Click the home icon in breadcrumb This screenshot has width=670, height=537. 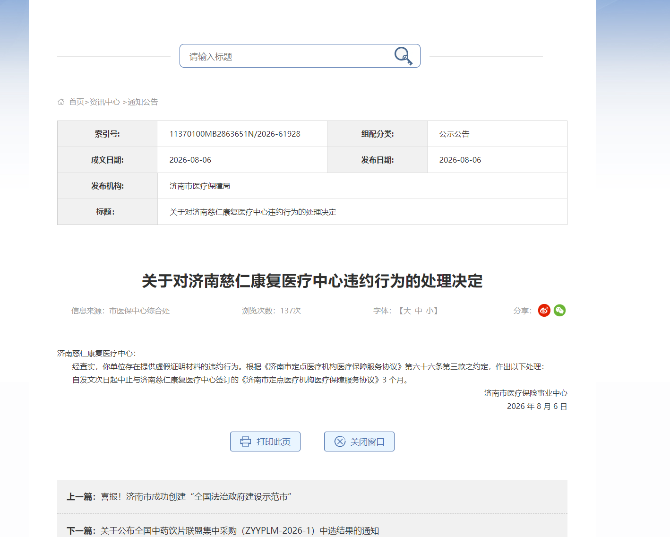click(61, 102)
